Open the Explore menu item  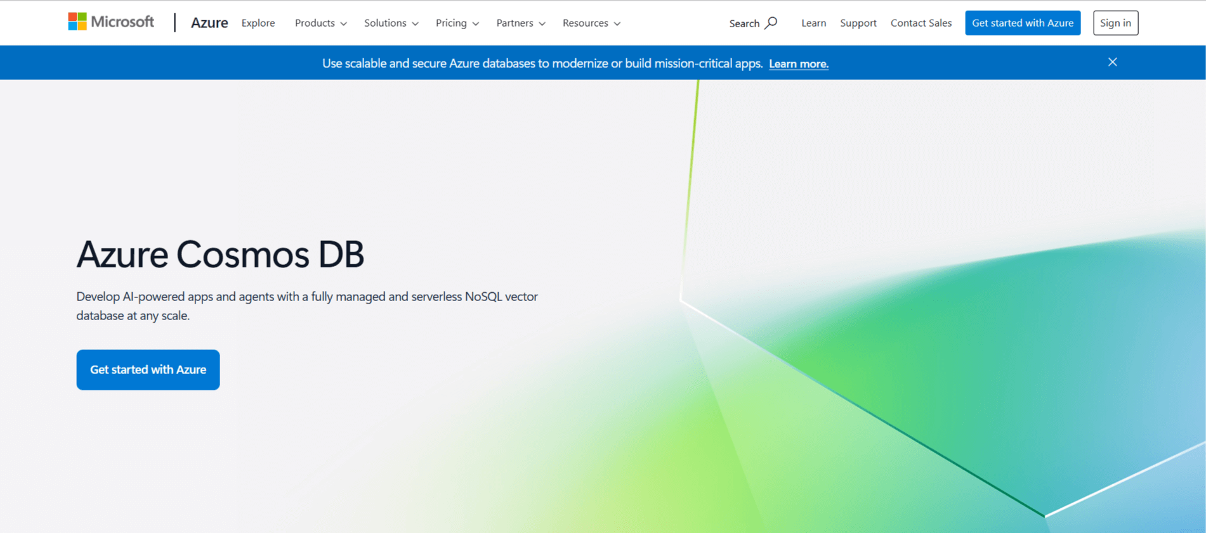pyautogui.click(x=258, y=23)
